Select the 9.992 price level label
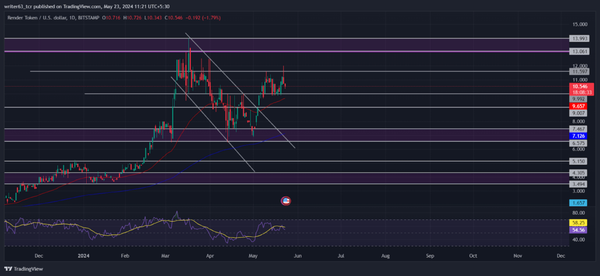Screen dimensions: 600x276 577,99
